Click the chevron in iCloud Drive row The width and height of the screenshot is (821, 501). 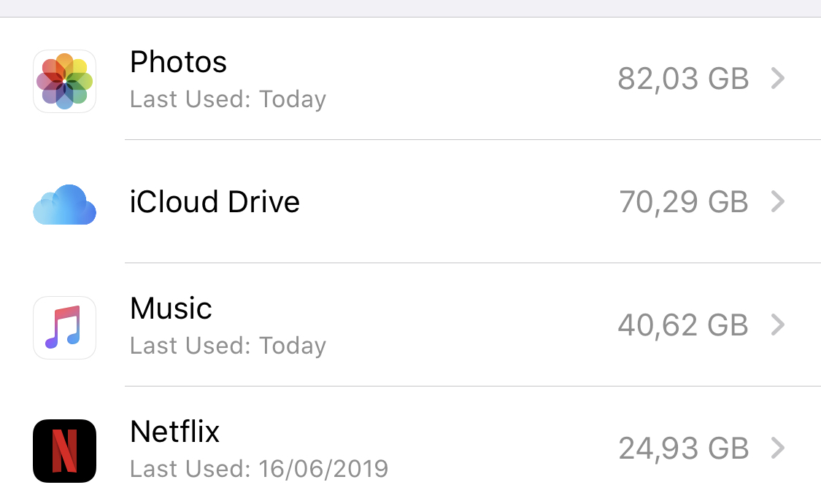click(x=778, y=201)
